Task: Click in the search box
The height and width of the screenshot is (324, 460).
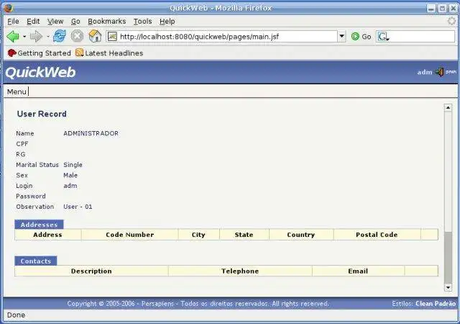Action: click(422, 37)
